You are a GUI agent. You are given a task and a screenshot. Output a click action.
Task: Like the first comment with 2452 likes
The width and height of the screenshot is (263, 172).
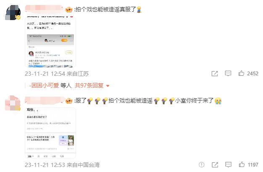point(241,73)
